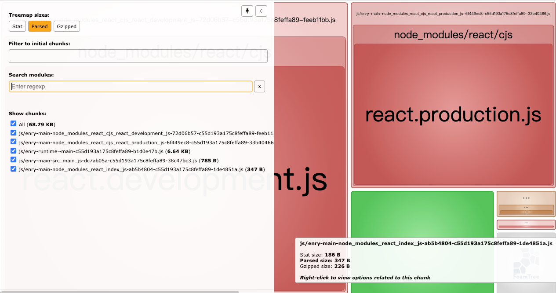Choose Gzipped treemap size
Viewport: 556px width, 293px height.
[x=67, y=26]
